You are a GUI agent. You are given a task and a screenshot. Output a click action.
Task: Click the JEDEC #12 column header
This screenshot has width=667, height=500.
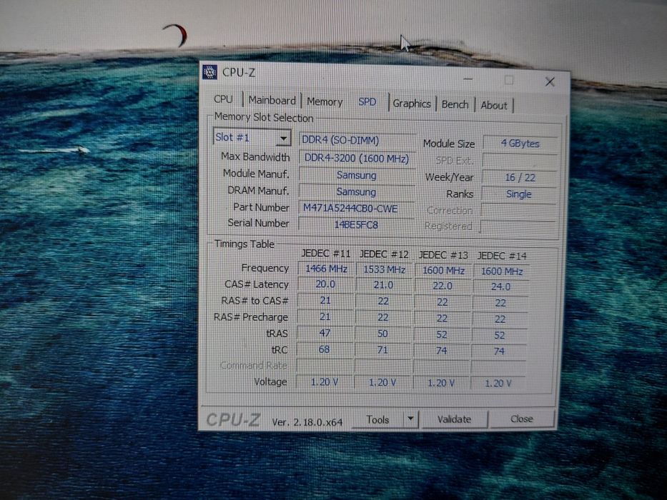[x=384, y=254]
